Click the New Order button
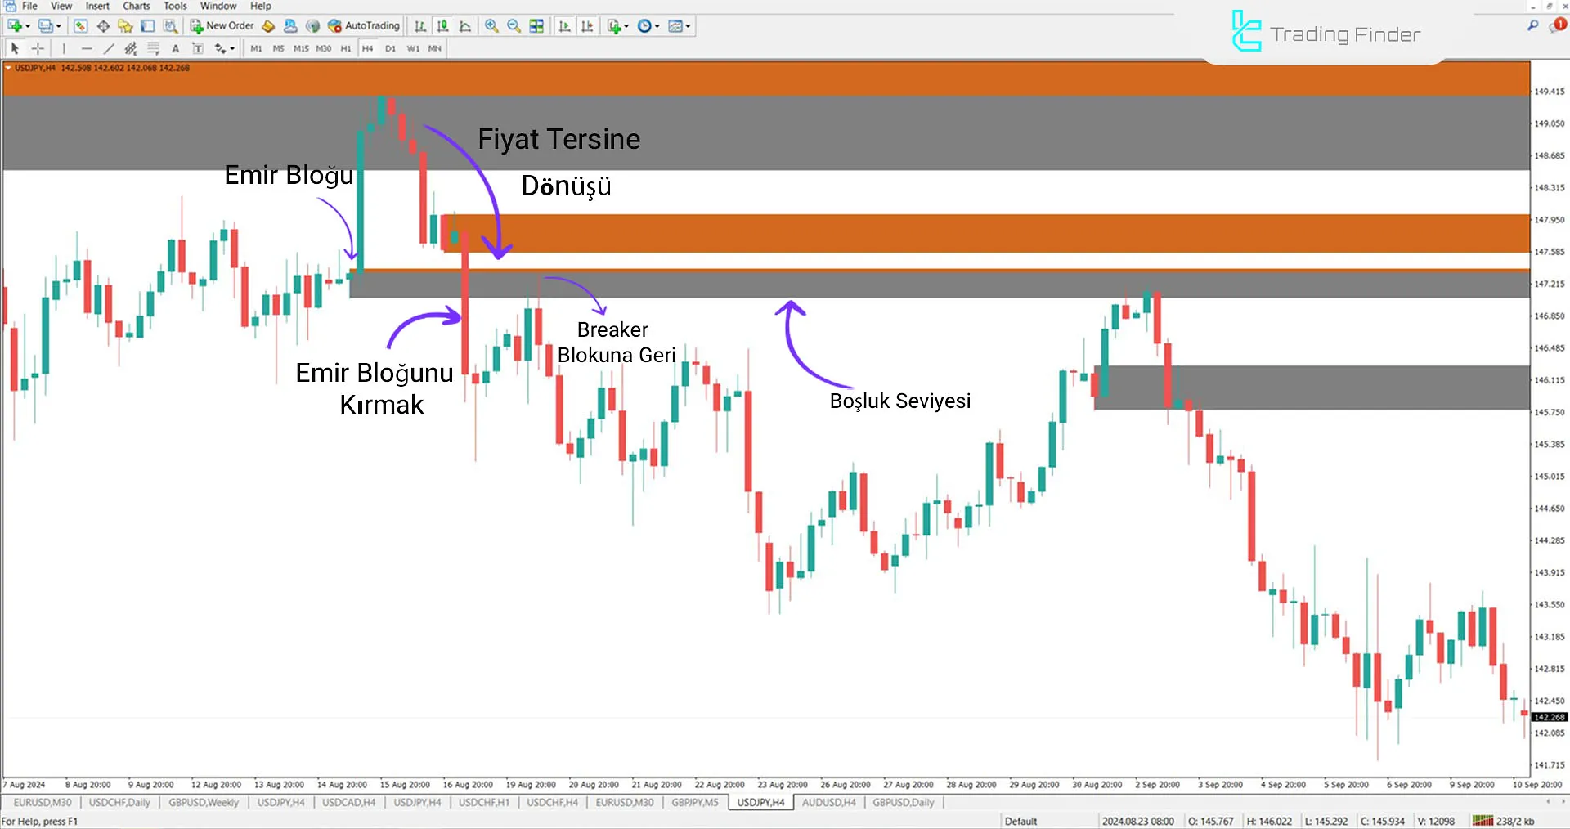 coord(222,26)
